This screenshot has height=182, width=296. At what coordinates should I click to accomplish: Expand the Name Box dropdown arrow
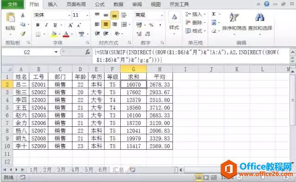56,52
